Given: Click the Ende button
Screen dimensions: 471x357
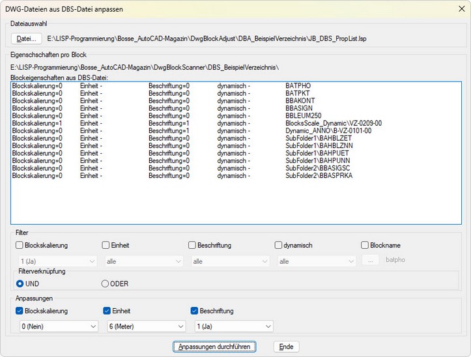Looking at the screenshot, I should (286, 347).
